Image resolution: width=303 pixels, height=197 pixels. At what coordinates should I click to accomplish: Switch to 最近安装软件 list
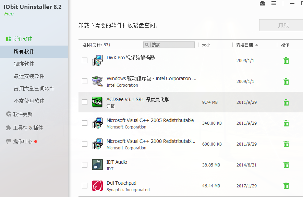point(29,76)
